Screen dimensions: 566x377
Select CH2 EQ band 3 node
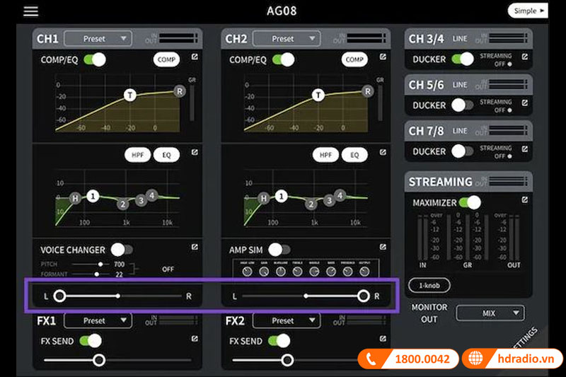tap(329, 200)
